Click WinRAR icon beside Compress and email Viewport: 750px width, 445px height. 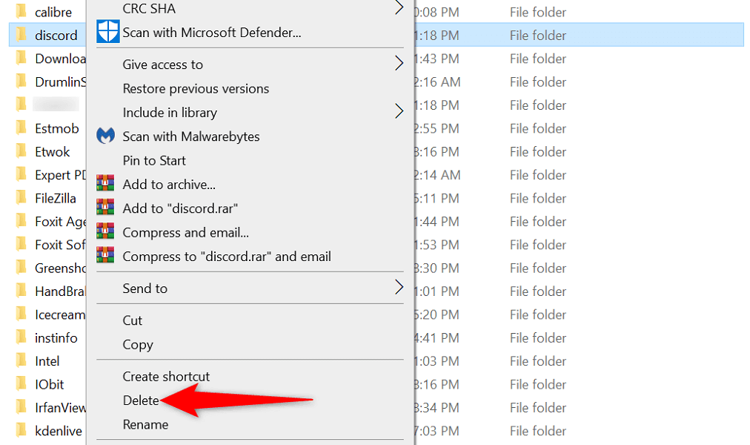point(106,232)
